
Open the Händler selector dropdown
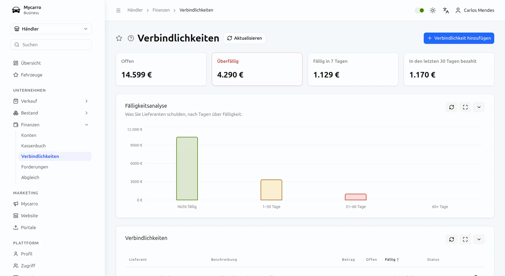click(51, 29)
